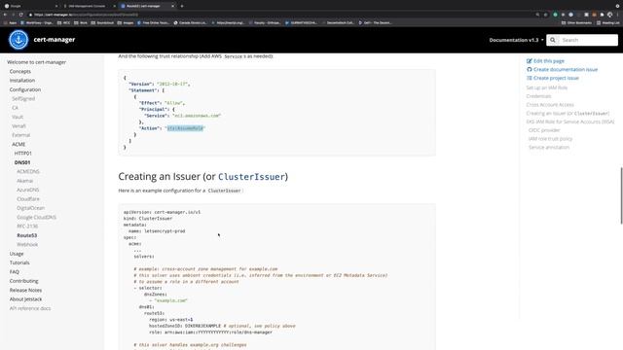623x350 pixels.
Task: Open Configuration section in sidebar
Action: coord(25,89)
